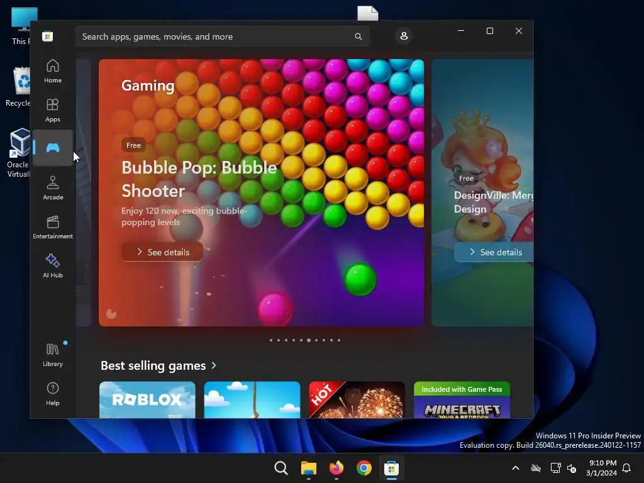Open the notification bell in the taskbar
Image resolution: width=644 pixels, height=483 pixels.
click(626, 468)
